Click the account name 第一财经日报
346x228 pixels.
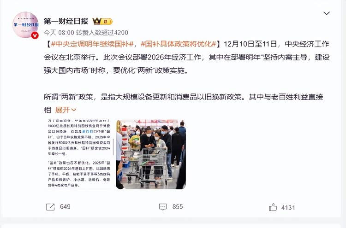66,21
